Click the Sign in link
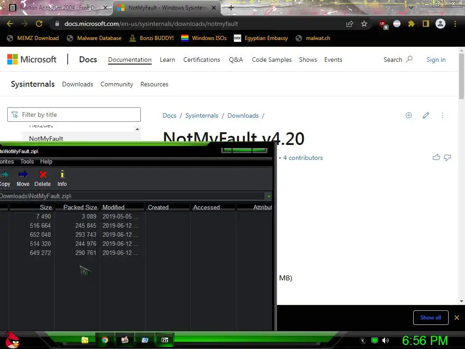 [x=436, y=60]
